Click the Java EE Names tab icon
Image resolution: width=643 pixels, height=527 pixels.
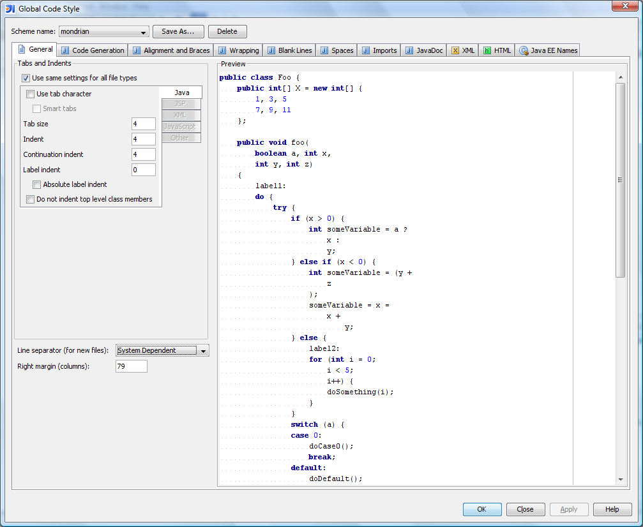tap(524, 50)
